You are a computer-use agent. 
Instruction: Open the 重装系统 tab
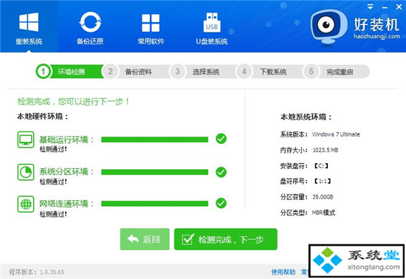pos(29,26)
